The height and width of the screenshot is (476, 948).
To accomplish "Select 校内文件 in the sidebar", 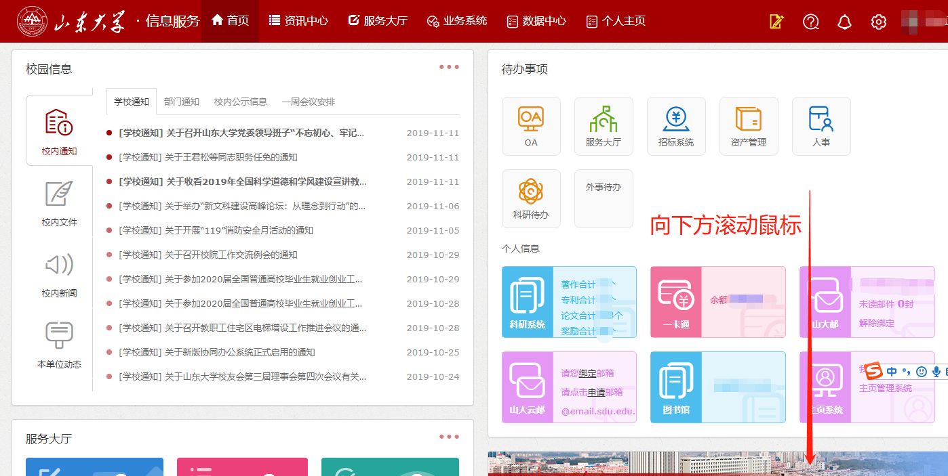I will [60, 202].
